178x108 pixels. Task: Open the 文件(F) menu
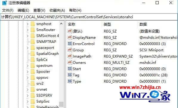tap(8, 10)
